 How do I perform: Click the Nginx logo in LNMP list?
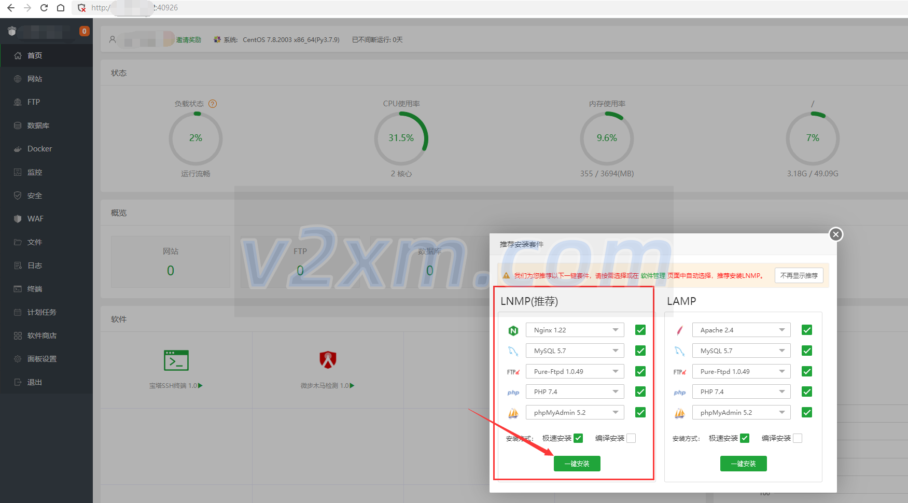[x=513, y=330]
